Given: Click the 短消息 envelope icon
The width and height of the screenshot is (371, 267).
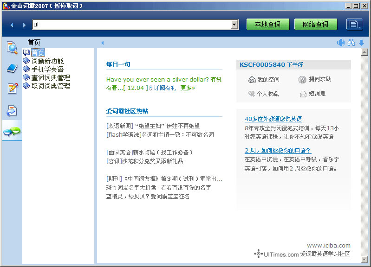Looking at the screenshot, I should point(303,94).
